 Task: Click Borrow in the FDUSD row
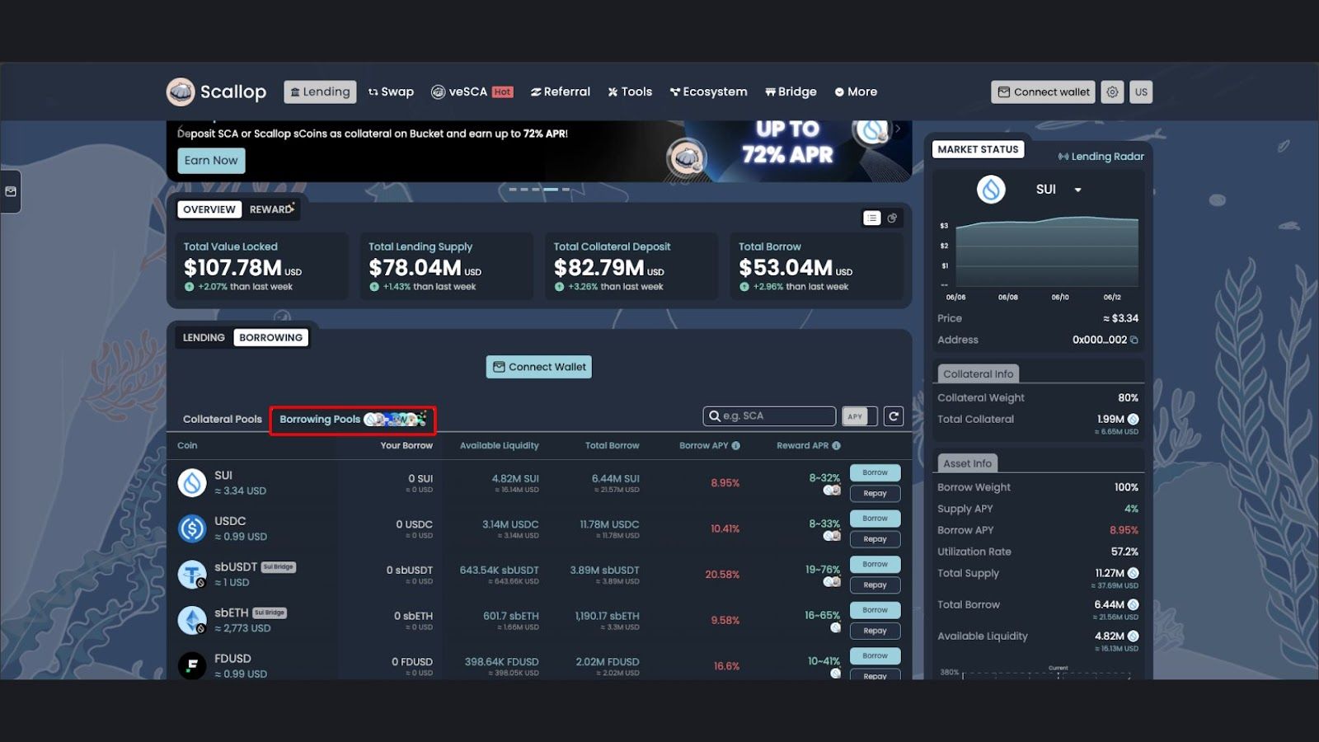(875, 655)
